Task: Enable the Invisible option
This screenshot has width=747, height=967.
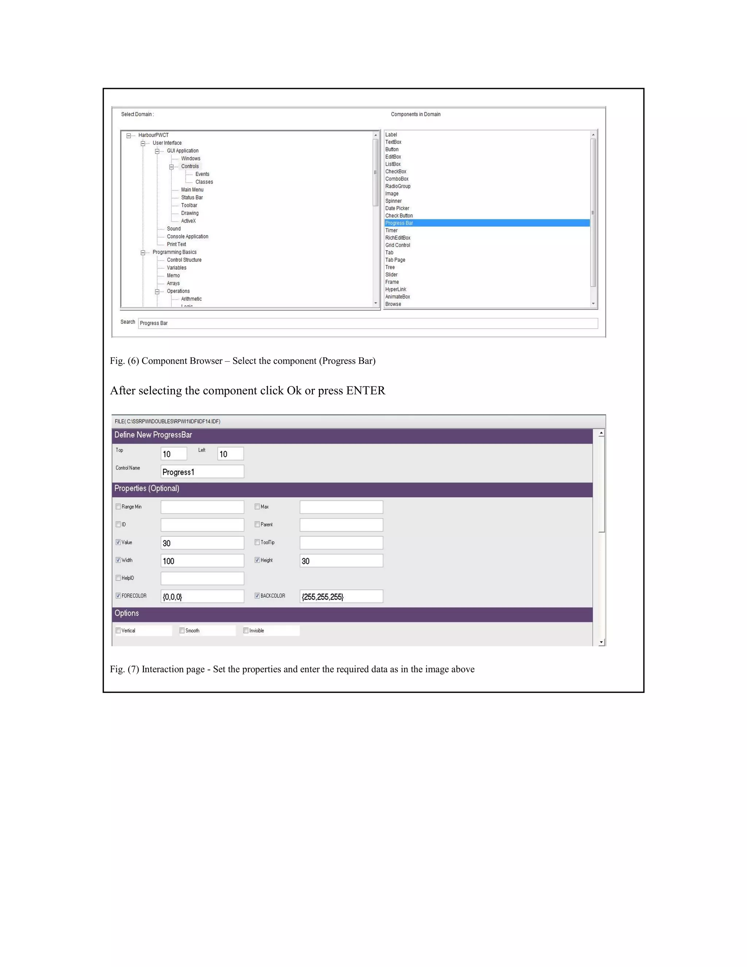Action: click(x=245, y=631)
